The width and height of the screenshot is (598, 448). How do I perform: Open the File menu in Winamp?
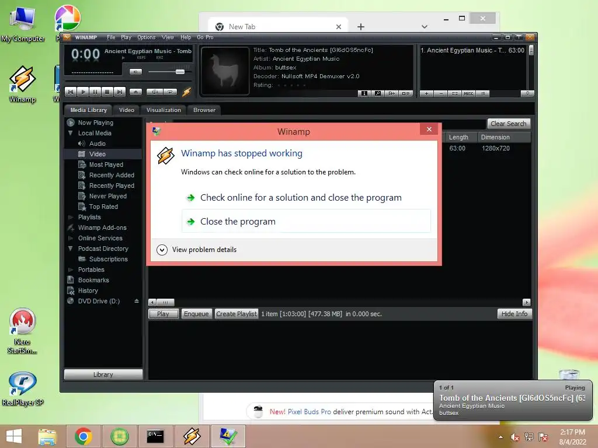click(111, 37)
